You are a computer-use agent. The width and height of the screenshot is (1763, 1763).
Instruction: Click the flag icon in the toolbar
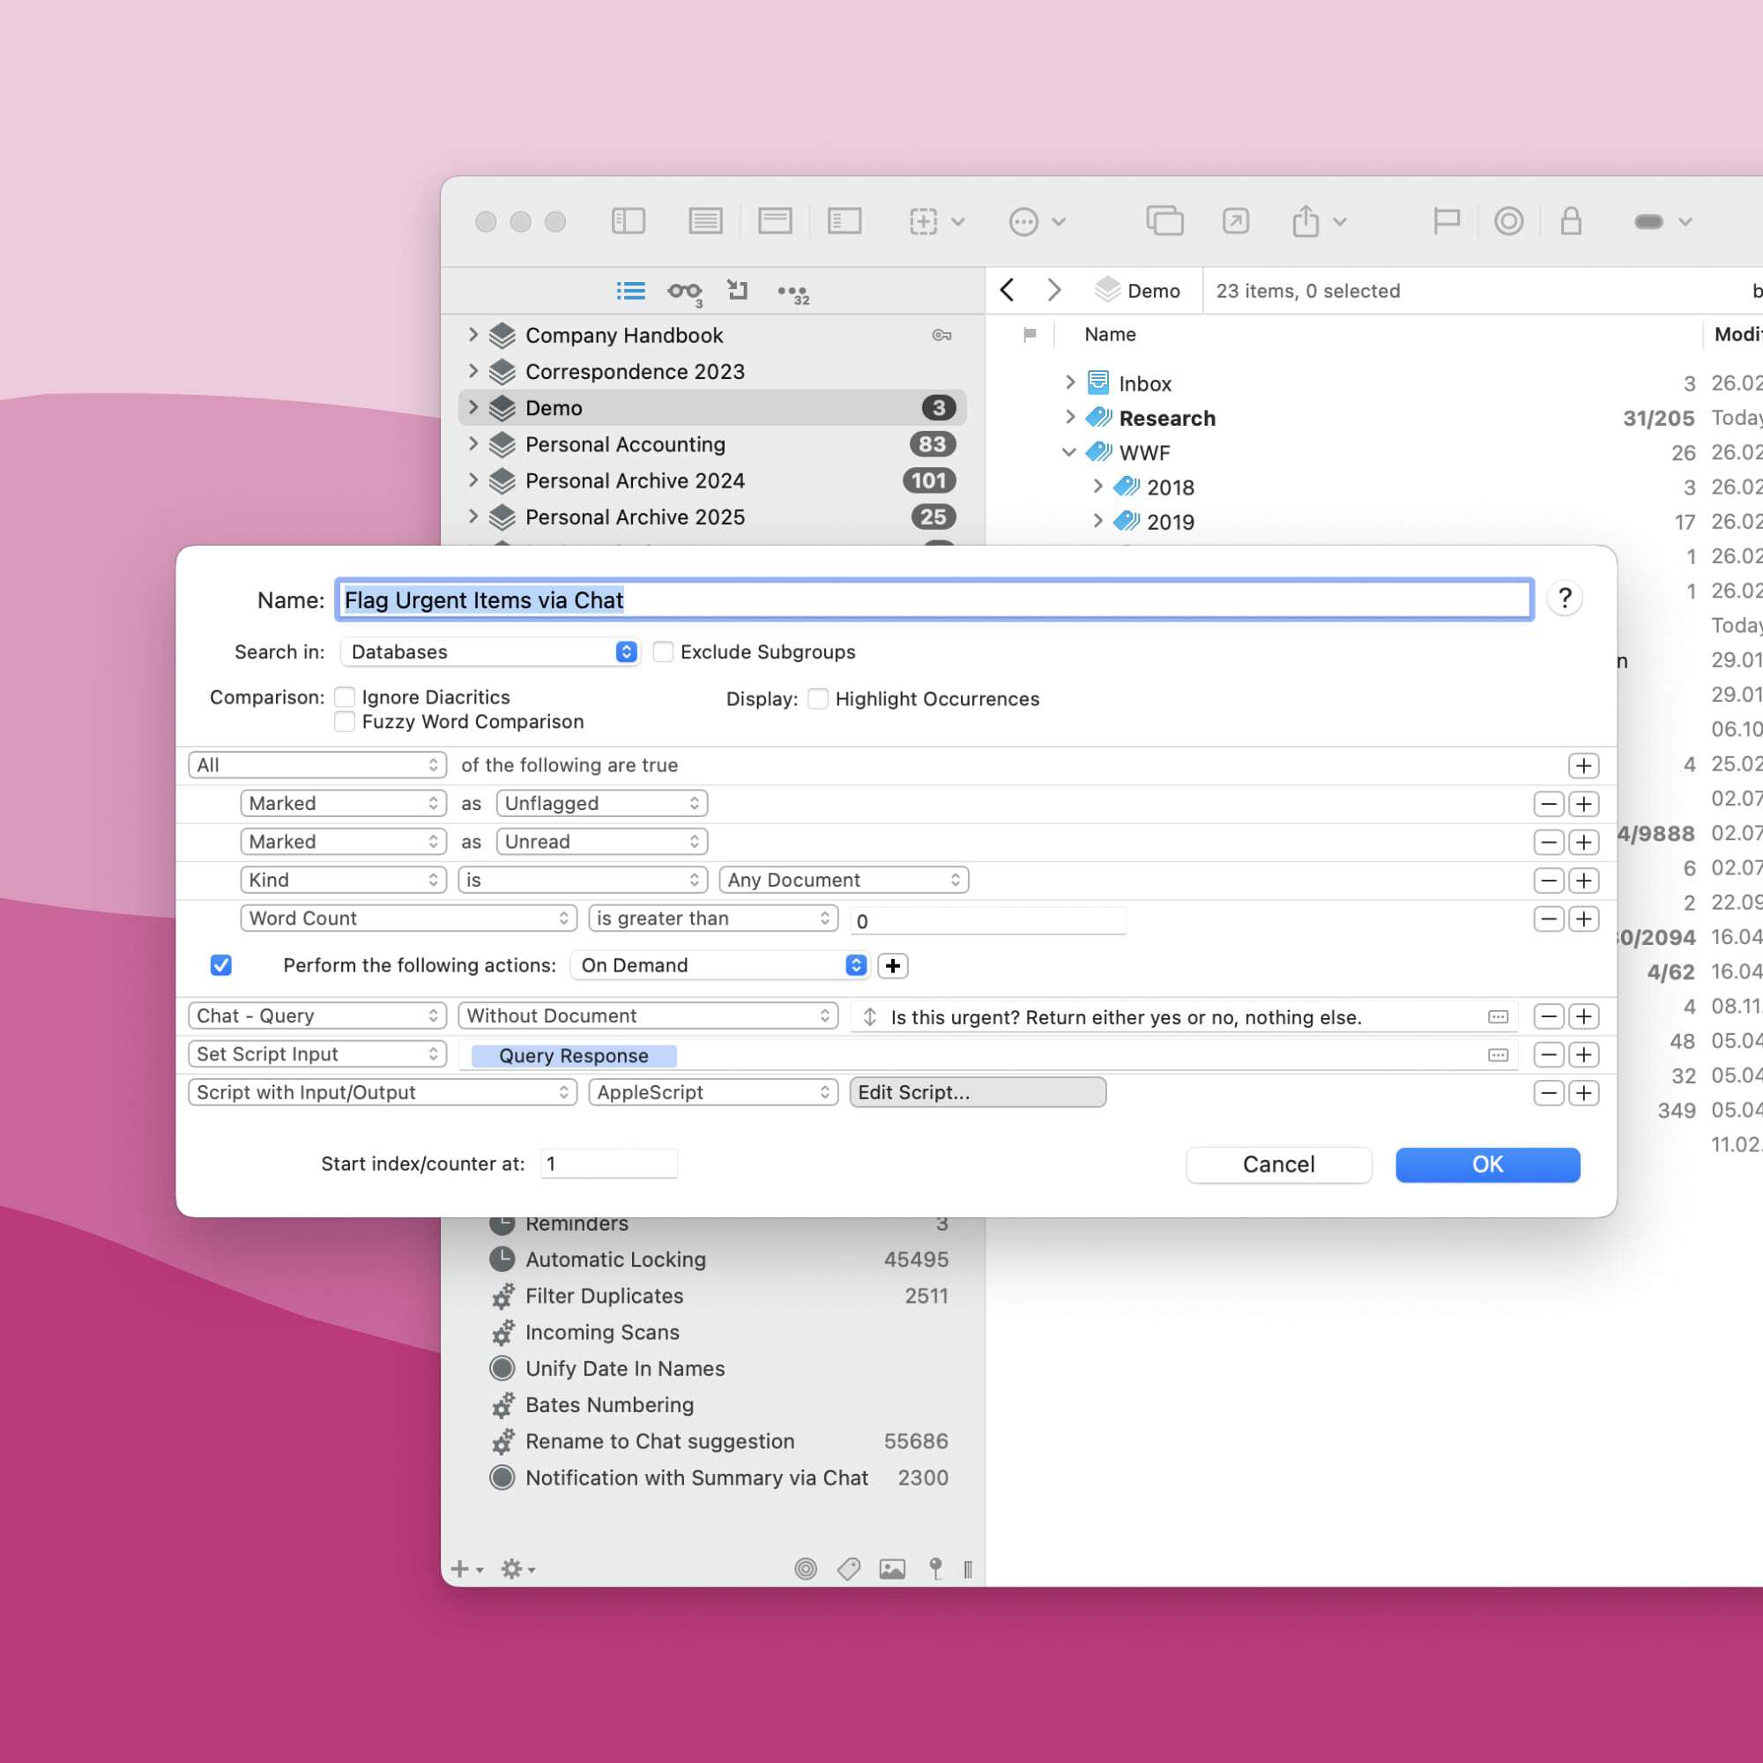point(1447,221)
